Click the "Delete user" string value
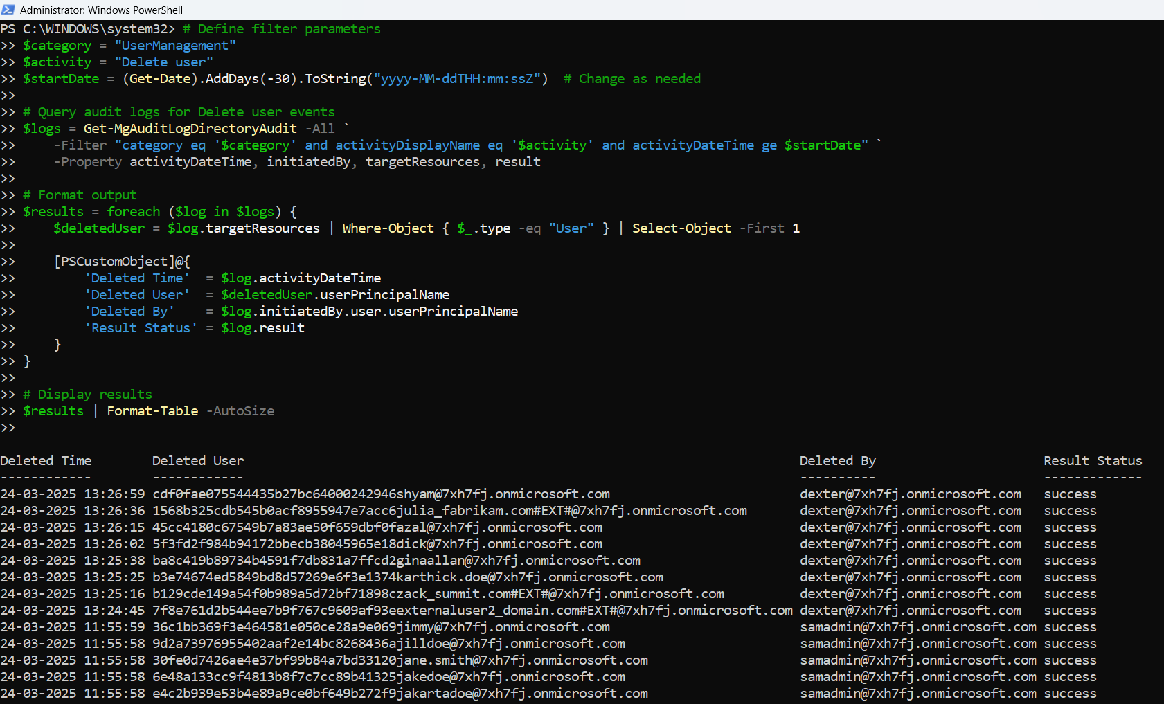This screenshot has width=1164, height=704. (163, 62)
